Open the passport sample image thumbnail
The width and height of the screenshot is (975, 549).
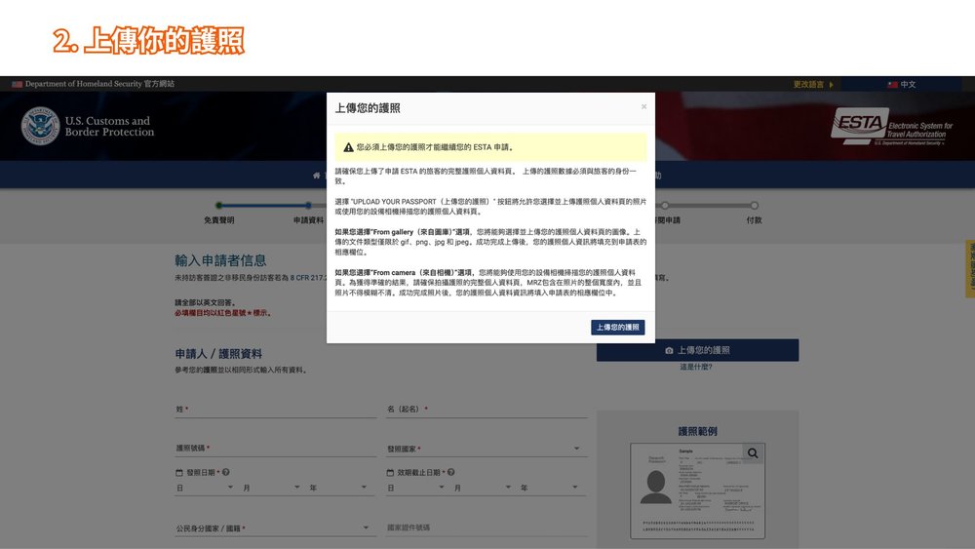coord(697,490)
